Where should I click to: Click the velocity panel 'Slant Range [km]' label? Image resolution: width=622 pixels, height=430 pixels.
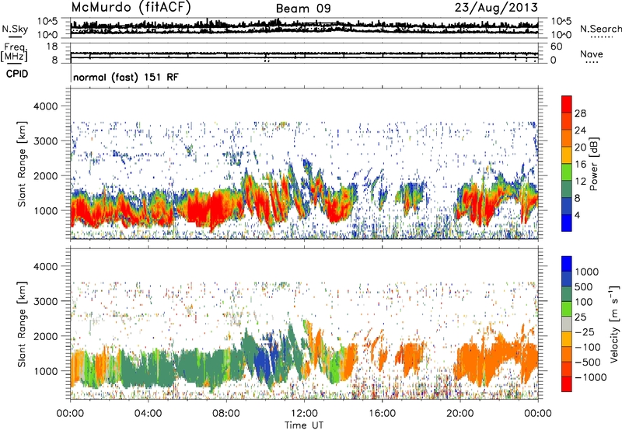22,324
